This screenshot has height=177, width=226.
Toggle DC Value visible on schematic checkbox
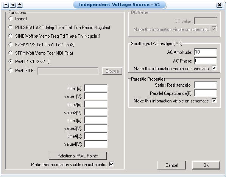pos(214,29)
